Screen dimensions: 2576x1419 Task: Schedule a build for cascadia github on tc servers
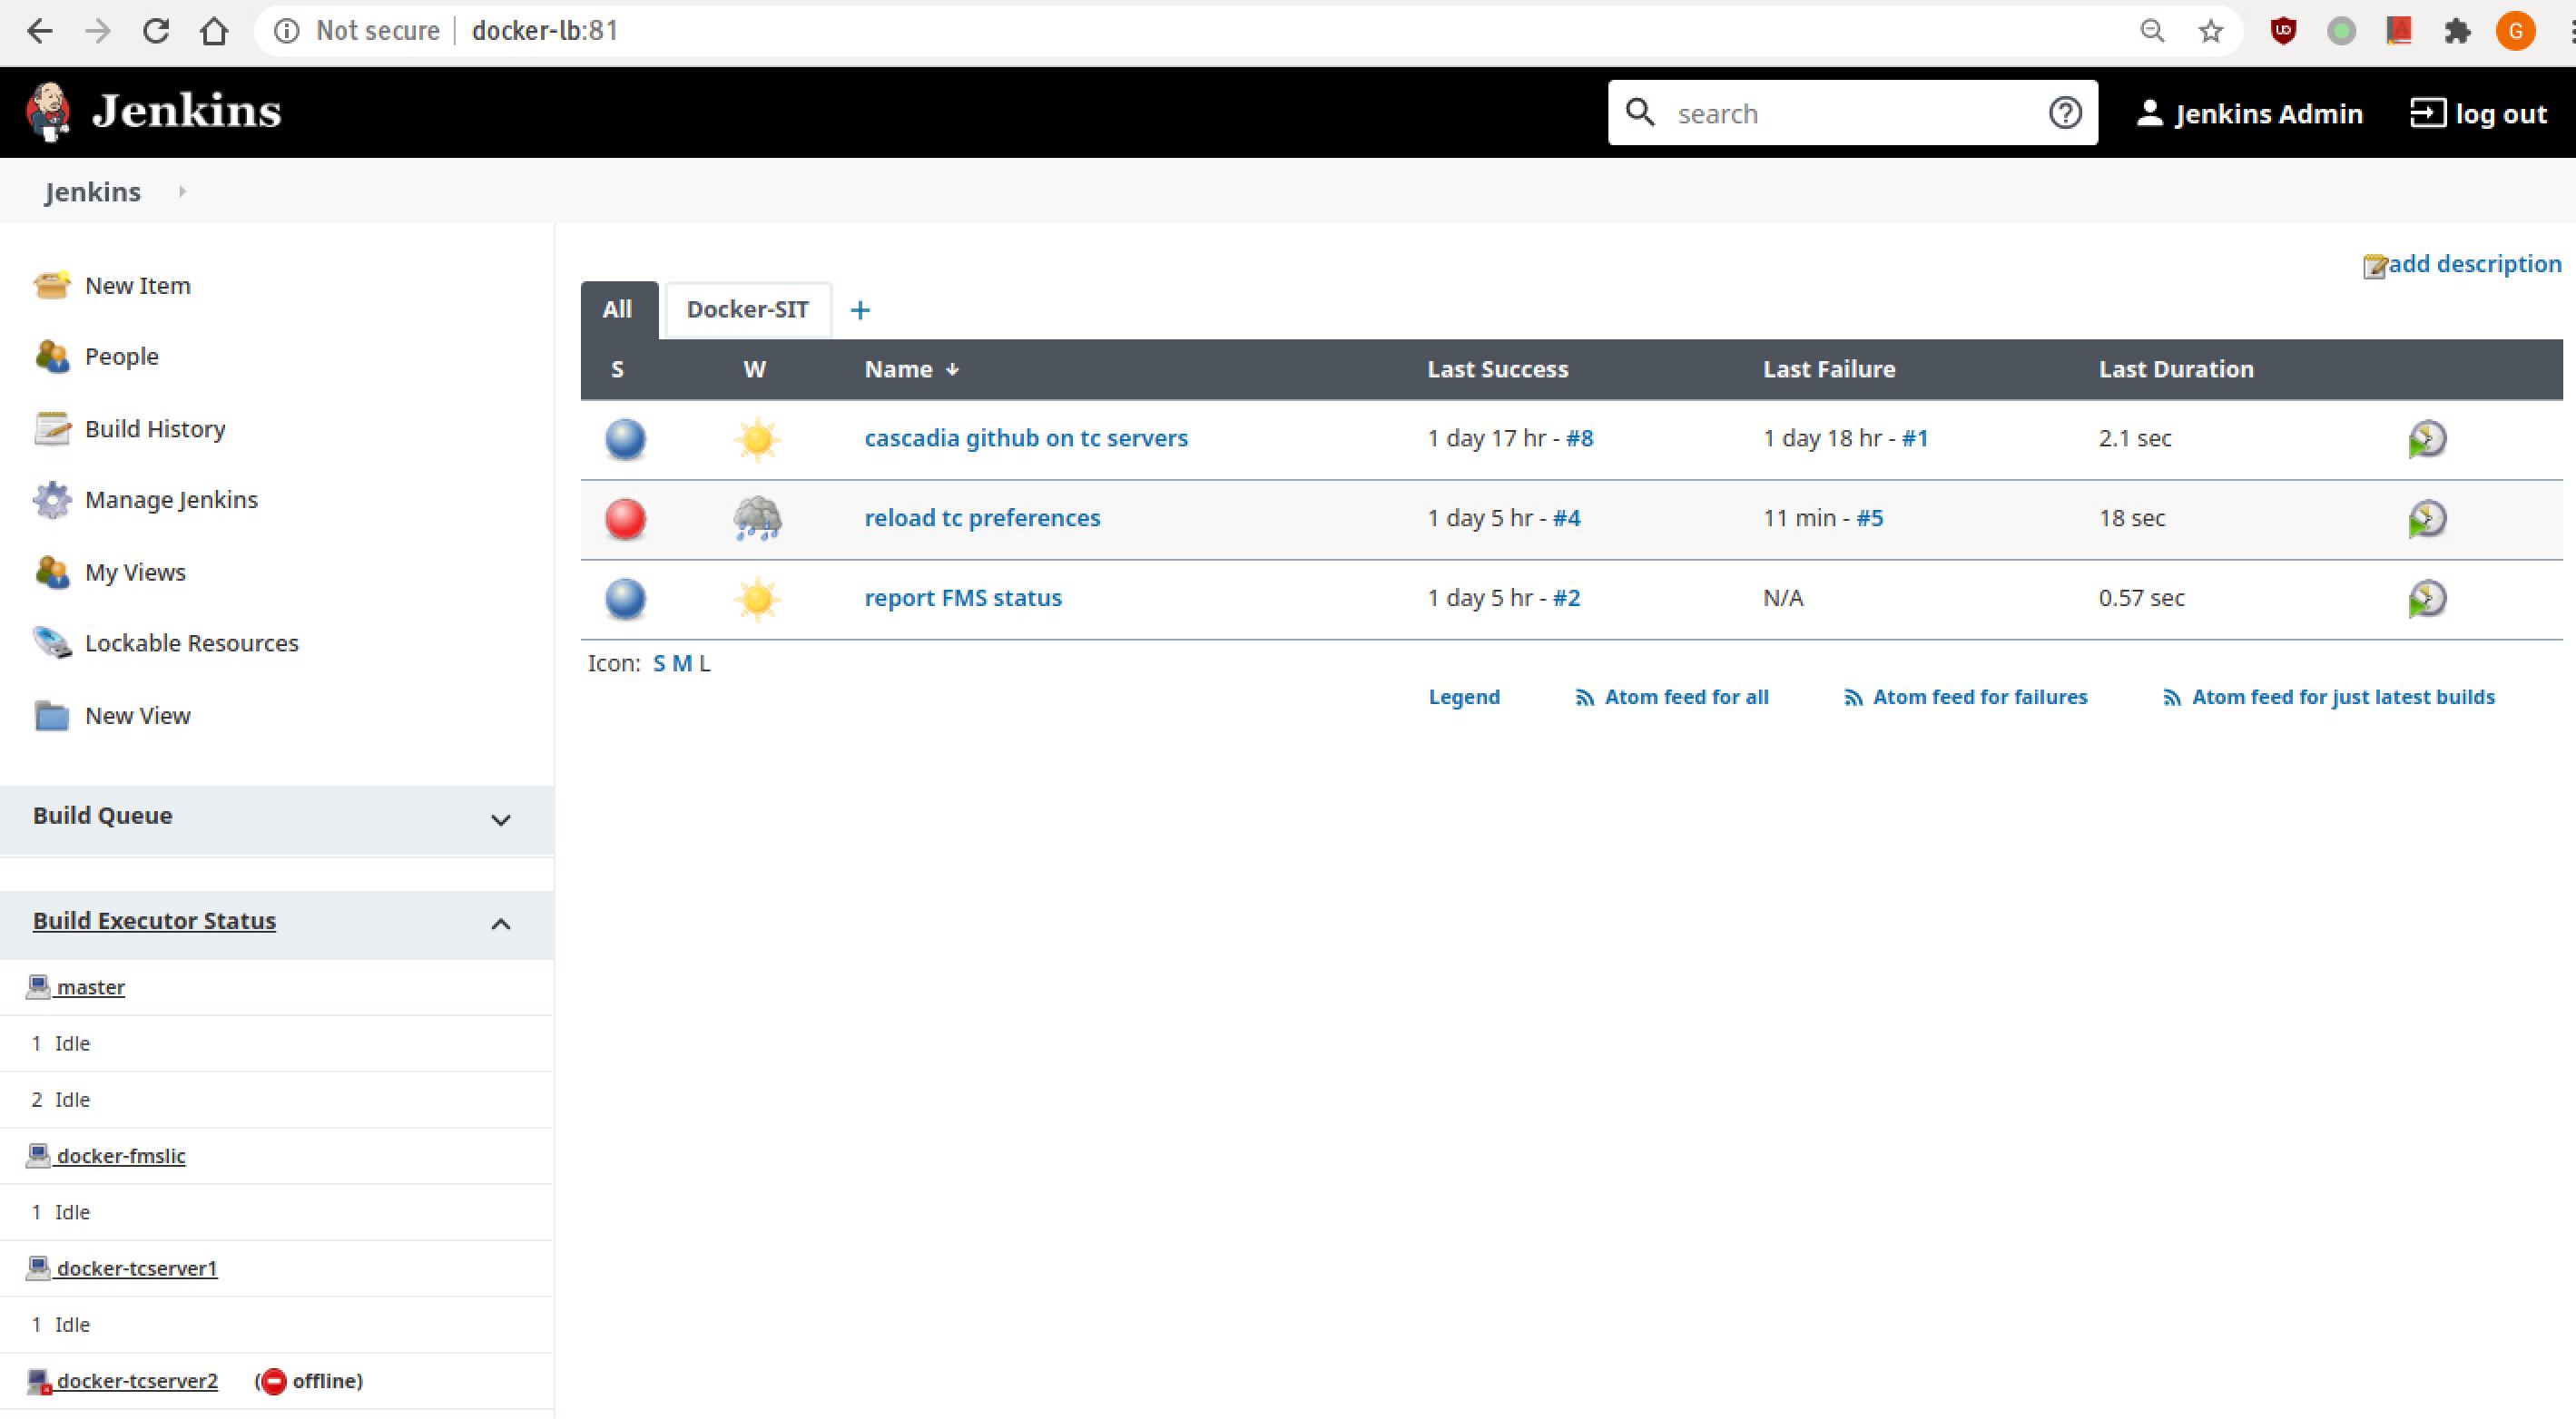pos(2427,440)
